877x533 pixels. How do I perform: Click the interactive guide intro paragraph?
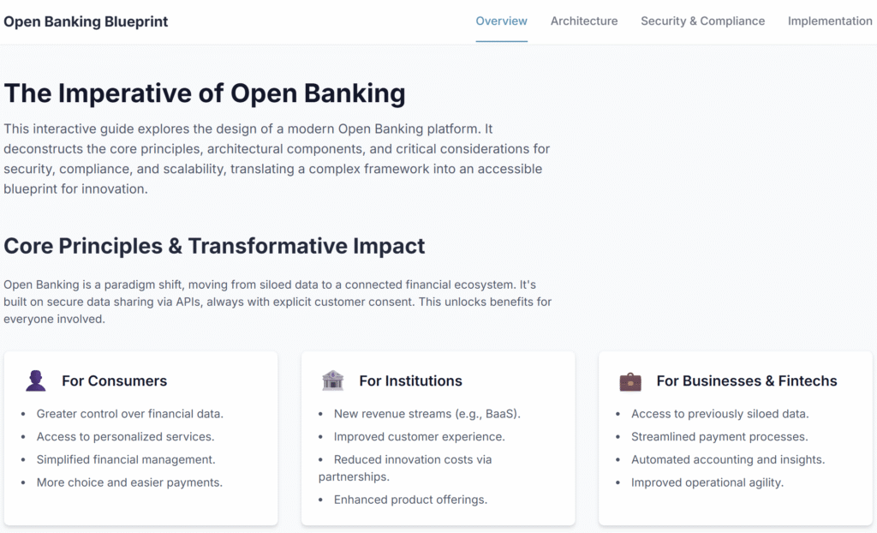click(277, 159)
